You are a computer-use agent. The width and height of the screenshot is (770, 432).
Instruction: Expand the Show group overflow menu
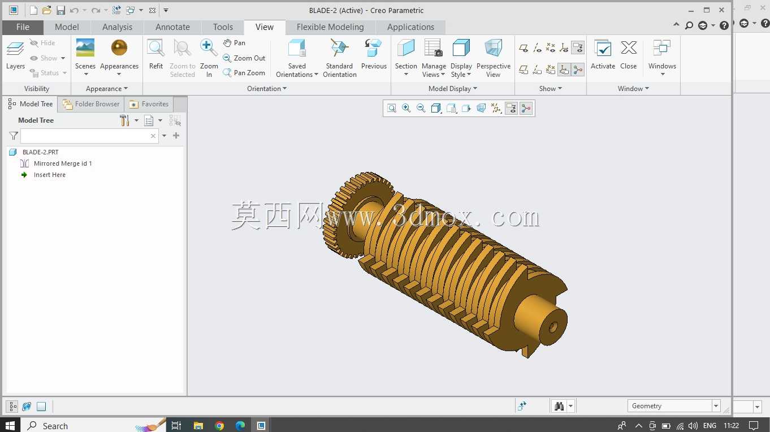click(x=551, y=89)
